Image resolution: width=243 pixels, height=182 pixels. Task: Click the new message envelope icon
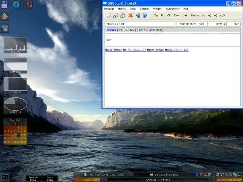pos(108,16)
